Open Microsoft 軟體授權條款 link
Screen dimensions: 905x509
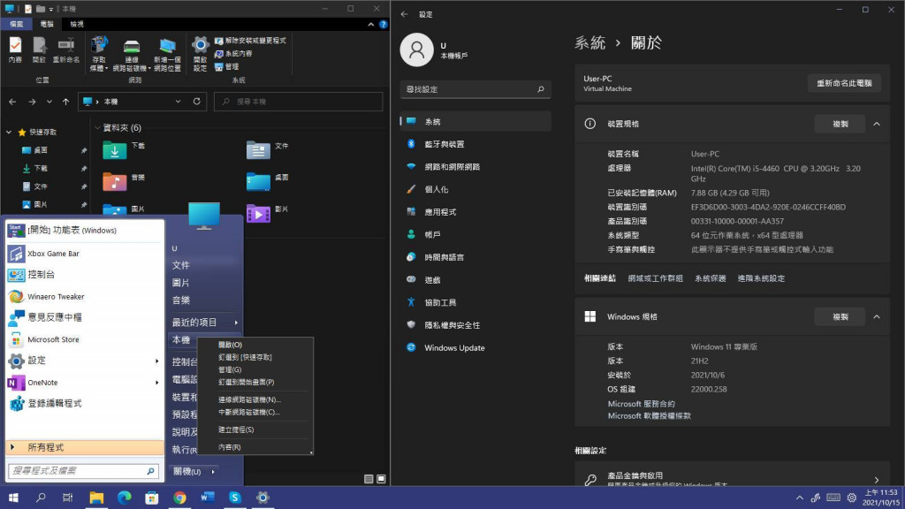649,415
